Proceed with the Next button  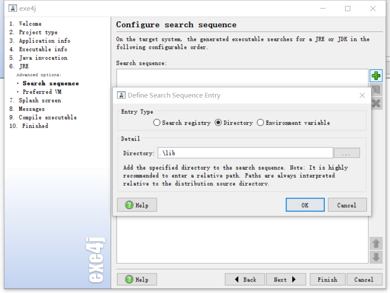pyautogui.click(x=286, y=279)
